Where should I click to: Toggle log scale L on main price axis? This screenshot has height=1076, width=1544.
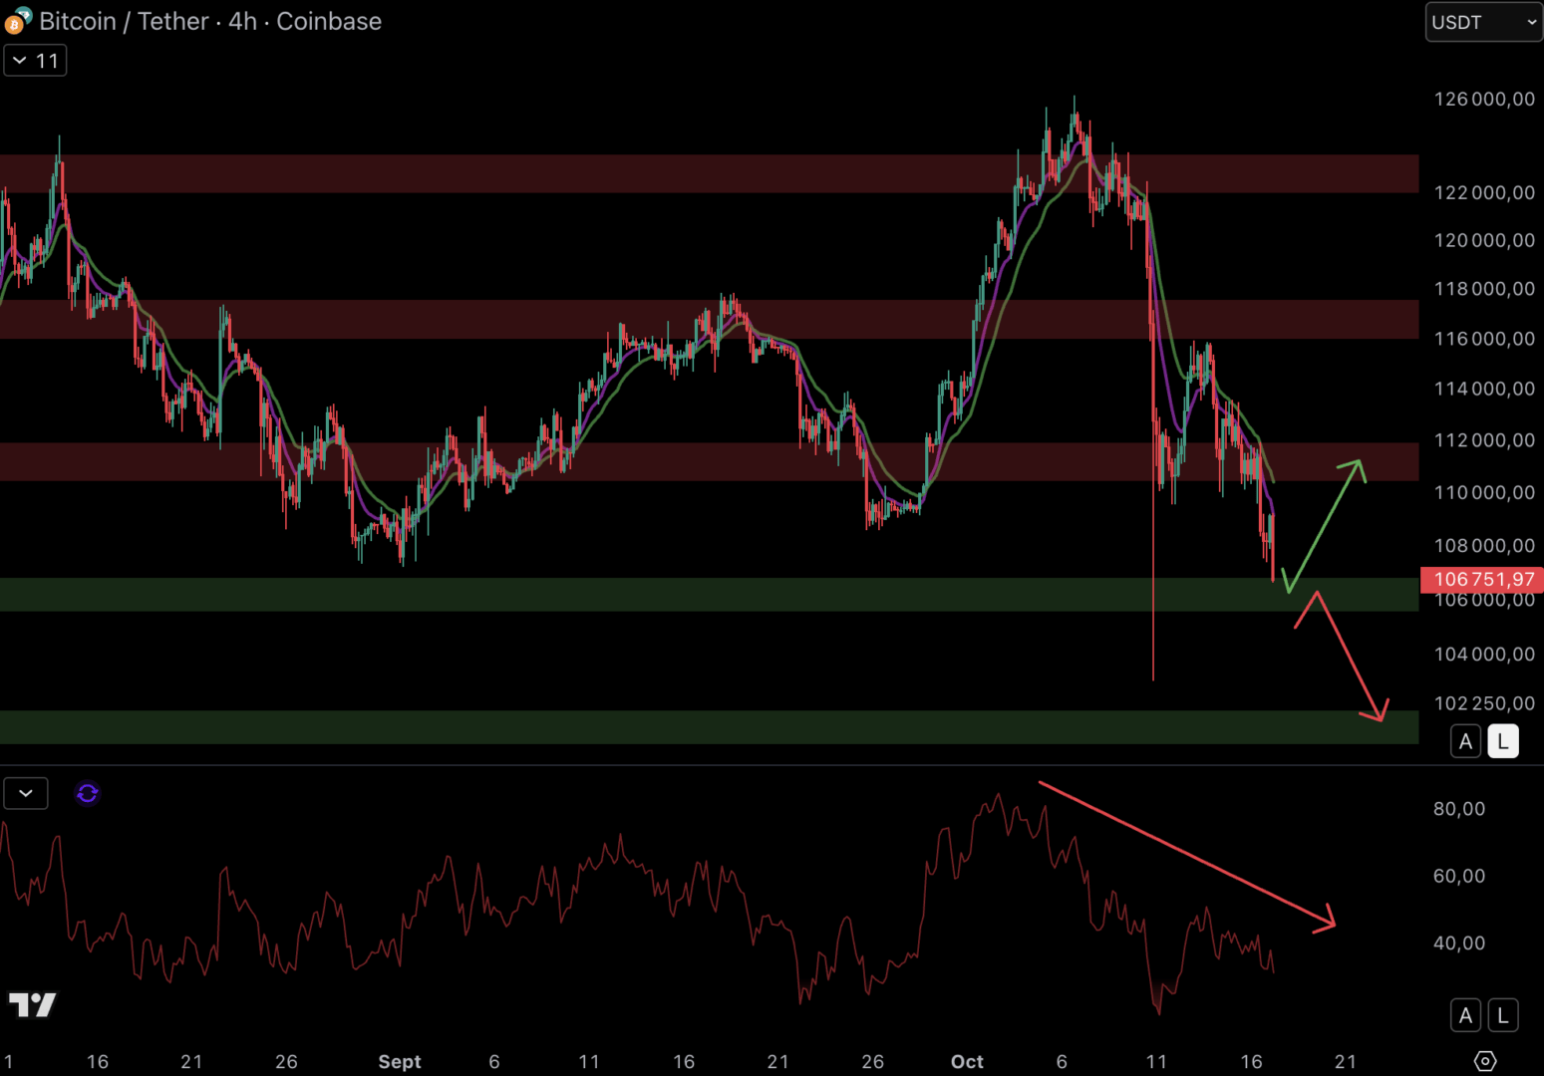(1503, 741)
